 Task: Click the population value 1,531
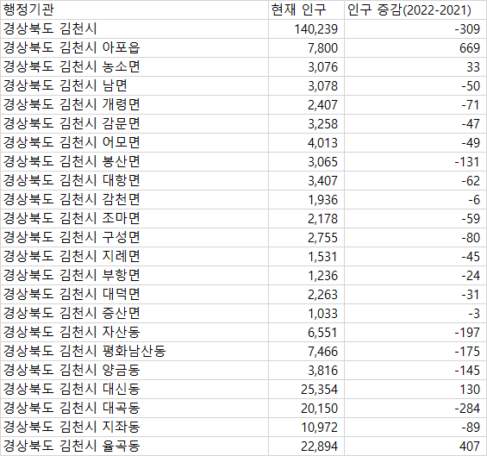click(x=322, y=257)
